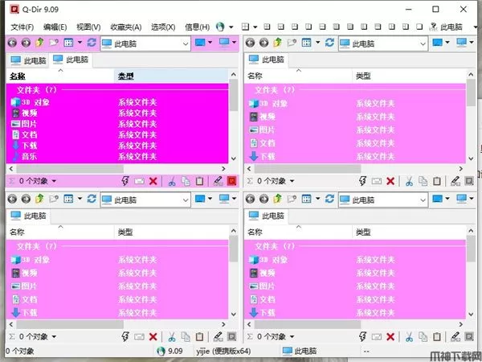Click the lightning bolt icon in the bottom-right pane

363,336
